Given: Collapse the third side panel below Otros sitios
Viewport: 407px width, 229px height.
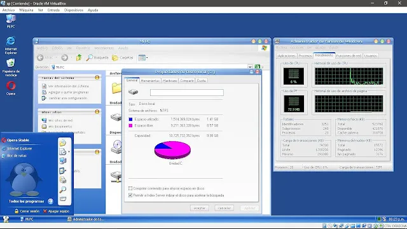Looking at the screenshot, I should tap(97, 152).
